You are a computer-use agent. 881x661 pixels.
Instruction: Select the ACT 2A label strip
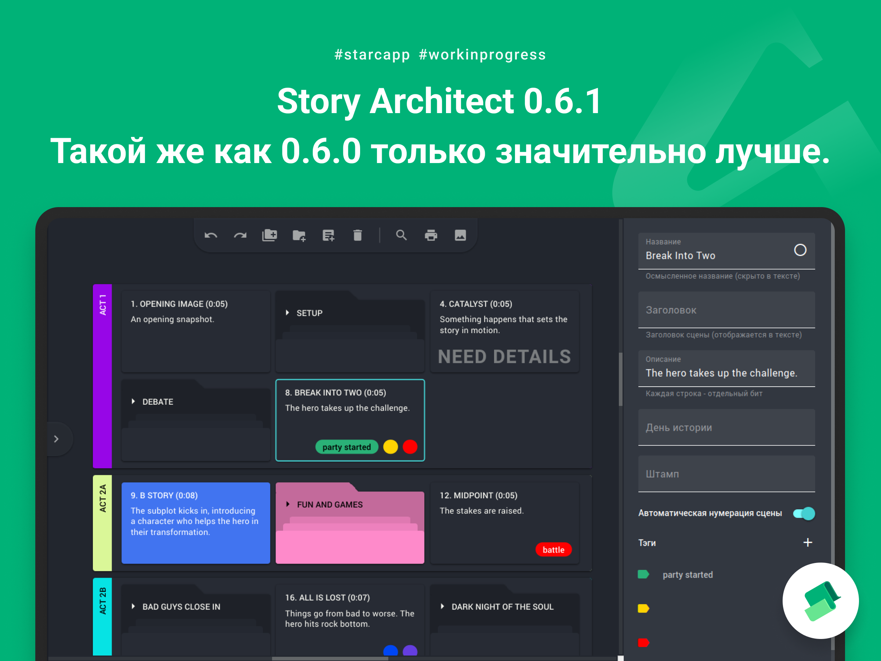102,523
